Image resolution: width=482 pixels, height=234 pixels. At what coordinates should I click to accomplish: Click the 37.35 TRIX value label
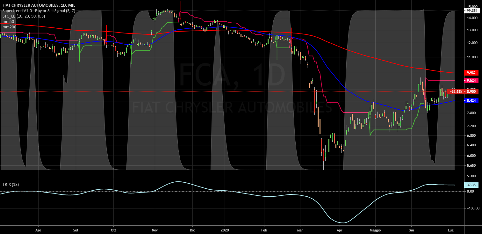tap(472, 185)
